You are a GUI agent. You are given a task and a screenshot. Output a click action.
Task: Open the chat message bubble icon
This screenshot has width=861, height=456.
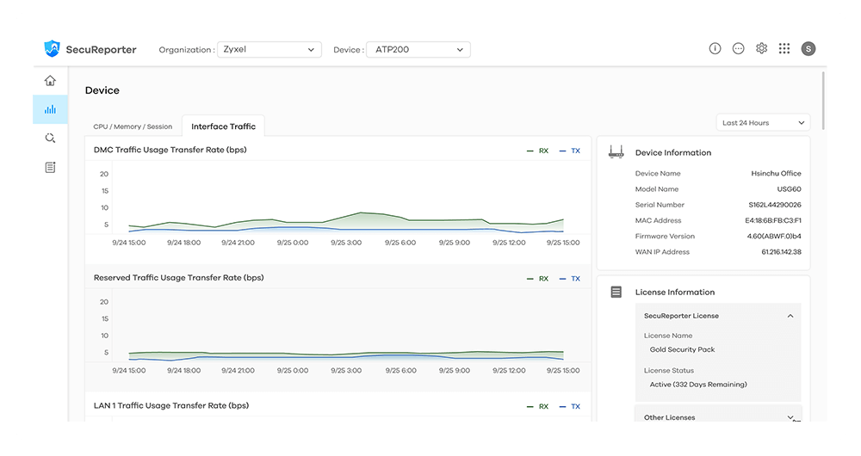click(x=738, y=49)
